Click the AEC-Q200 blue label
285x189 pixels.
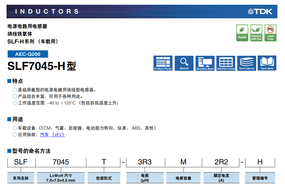(x=28, y=54)
